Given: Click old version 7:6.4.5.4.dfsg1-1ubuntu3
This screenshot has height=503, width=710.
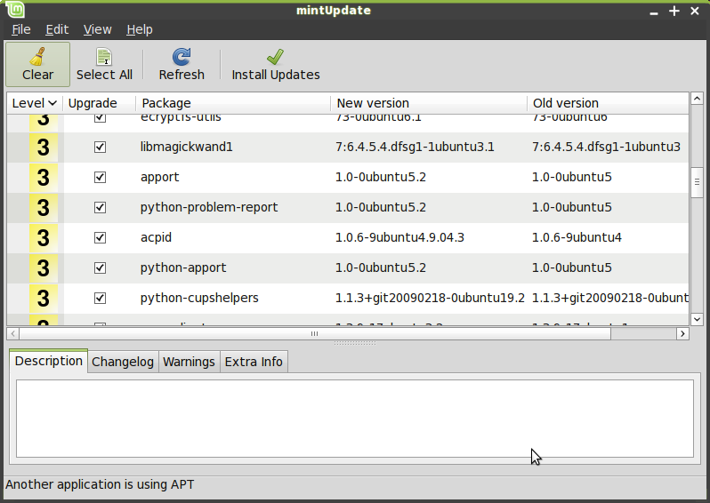Looking at the screenshot, I should (606, 147).
